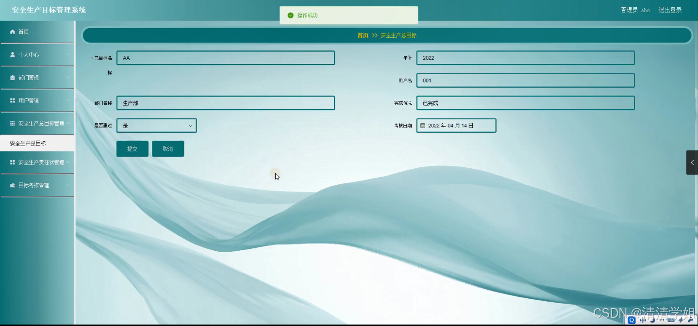Expand the 目标考核管理 chevron

tap(68, 185)
